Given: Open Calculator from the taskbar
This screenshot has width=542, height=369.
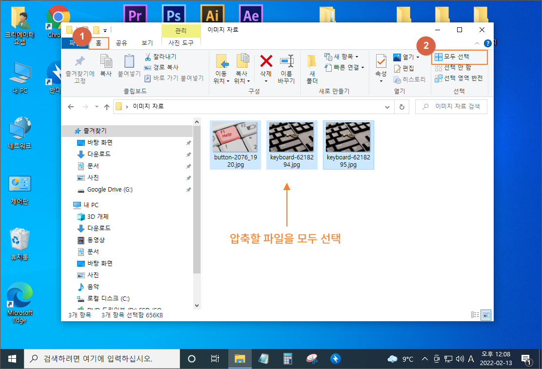Looking at the screenshot, I should [x=288, y=359].
